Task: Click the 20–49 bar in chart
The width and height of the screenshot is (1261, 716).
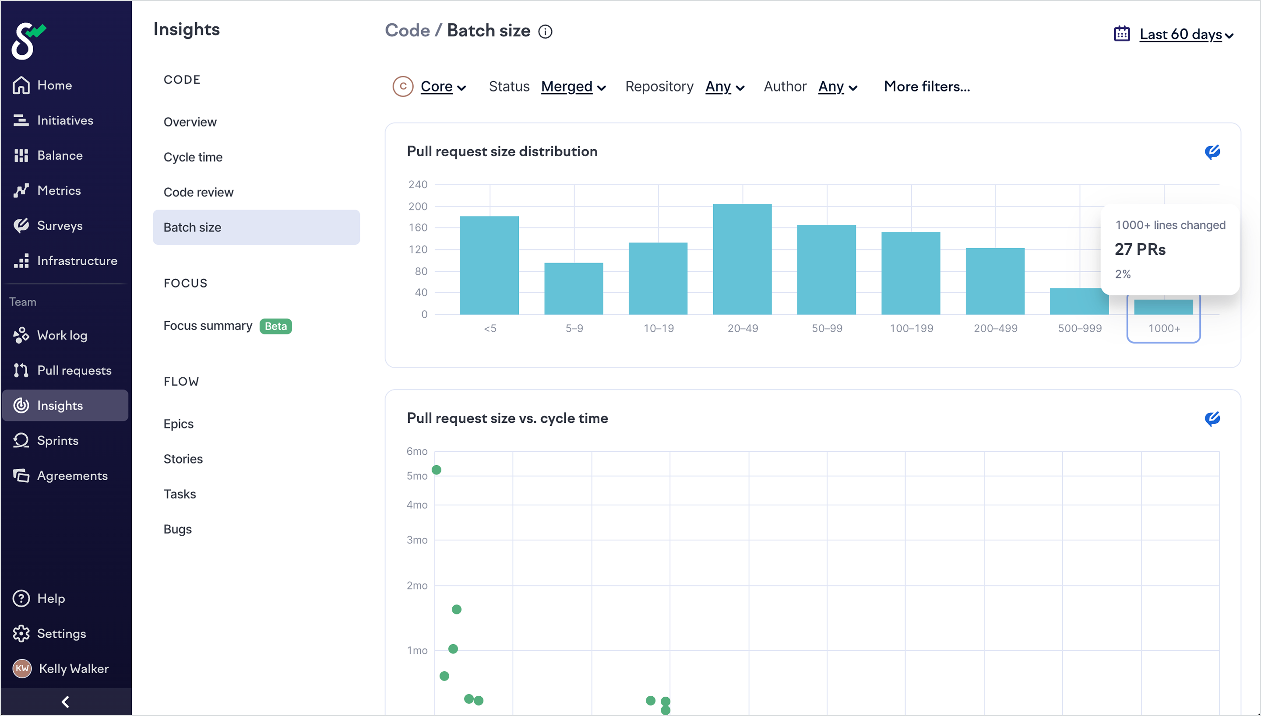Action: pyautogui.click(x=742, y=259)
